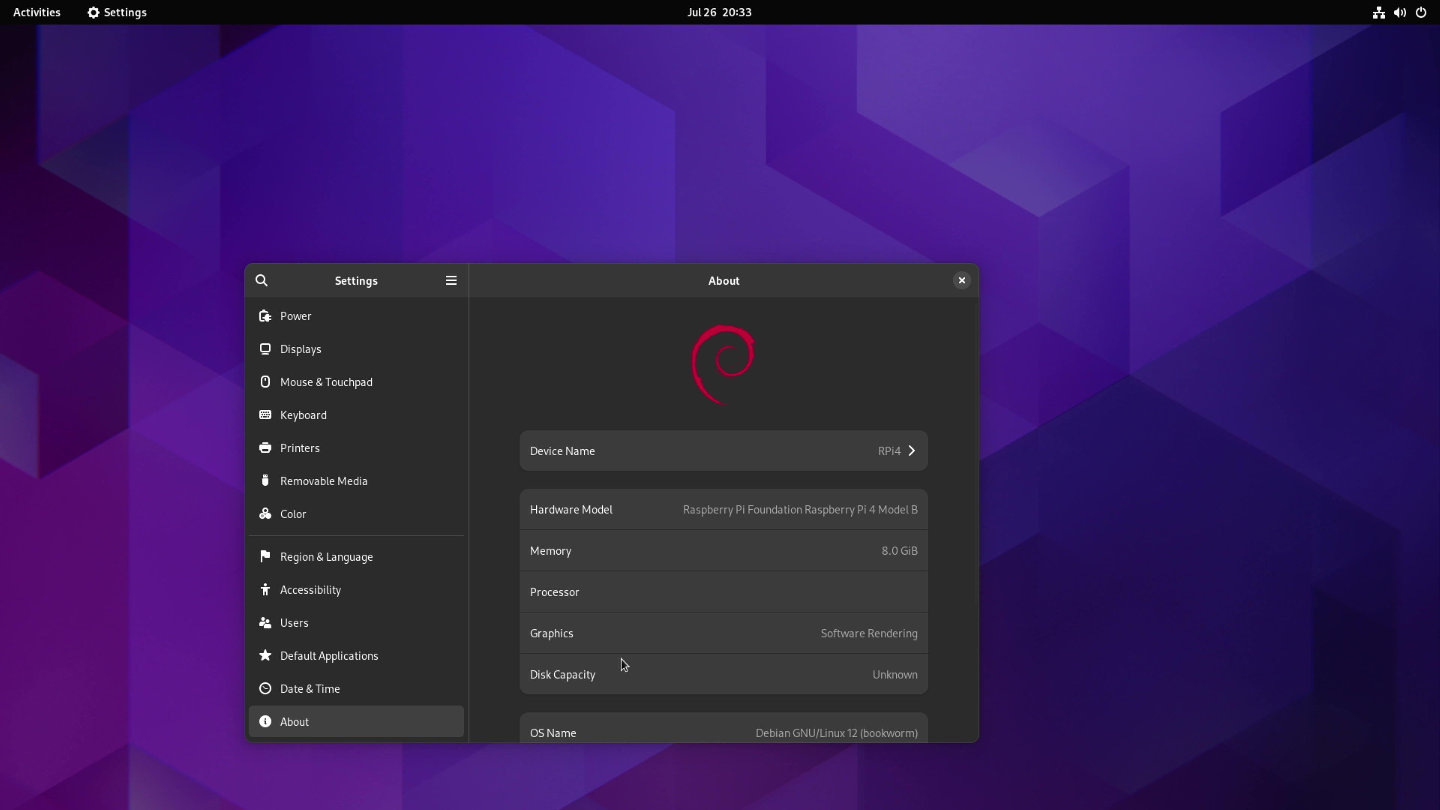Select Accessibility in sidebar
This screenshot has width=1440, height=810.
click(x=356, y=589)
